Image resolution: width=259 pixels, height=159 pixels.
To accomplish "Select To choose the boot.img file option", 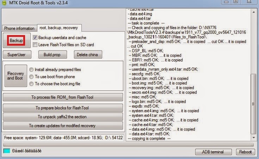I will click(31, 84).
